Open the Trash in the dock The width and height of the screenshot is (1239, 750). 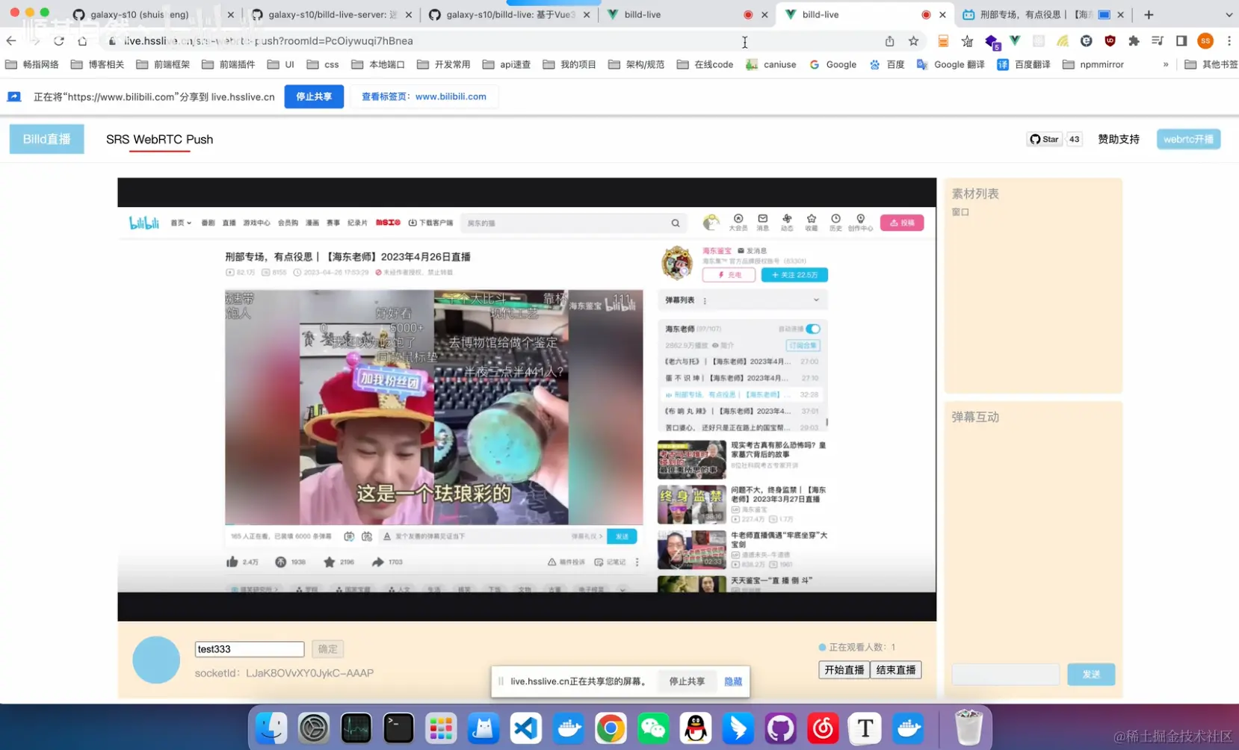tap(968, 728)
